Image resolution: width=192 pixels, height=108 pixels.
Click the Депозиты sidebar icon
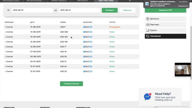(x=148, y=19)
